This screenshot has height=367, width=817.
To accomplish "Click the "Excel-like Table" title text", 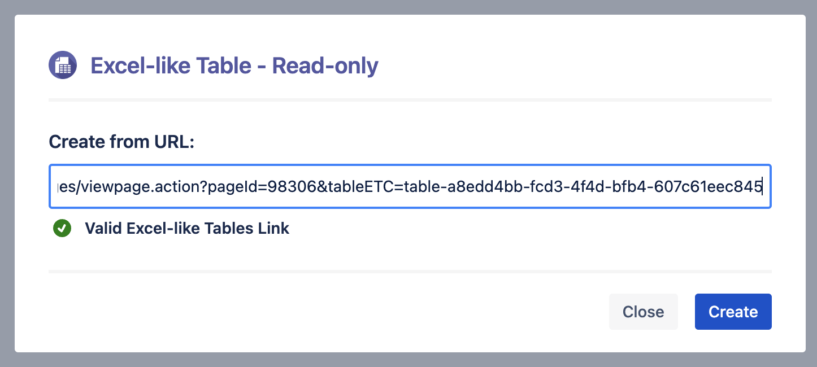I will [x=171, y=66].
